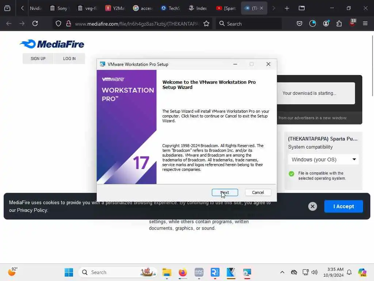Close the current MediaFire tab
Screen dimensions: 374x281
(x=262, y=8)
